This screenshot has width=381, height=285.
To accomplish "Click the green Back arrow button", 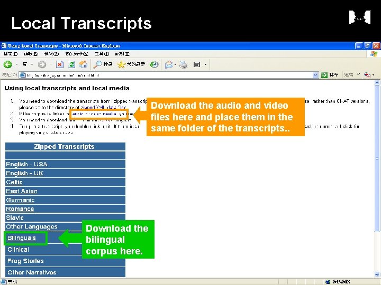I will pos(8,64).
